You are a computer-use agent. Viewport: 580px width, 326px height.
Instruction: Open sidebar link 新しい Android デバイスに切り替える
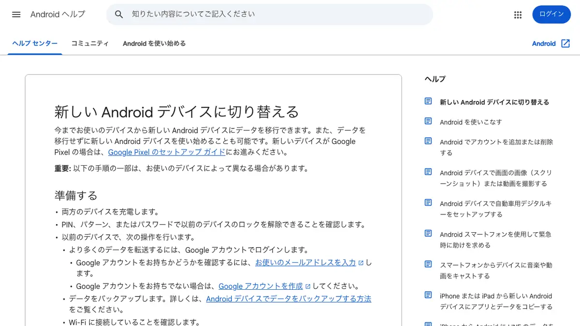[494, 102]
